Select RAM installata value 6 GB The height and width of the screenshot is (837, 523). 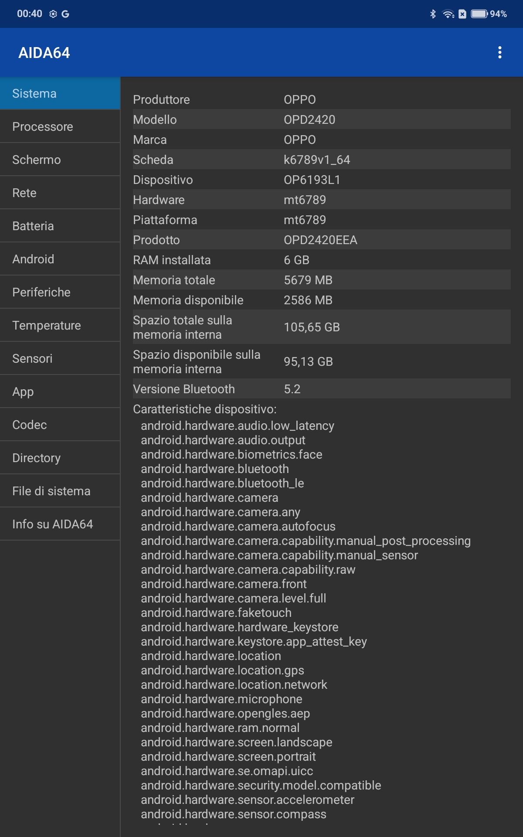coord(296,260)
